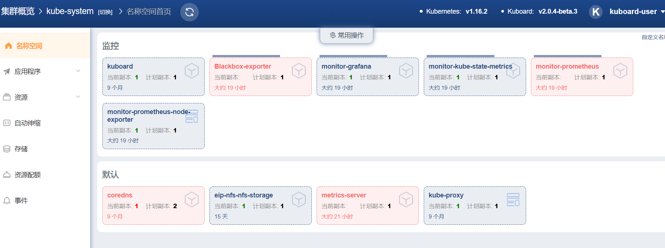This screenshot has width=665, height=248.
Task: Click the paper plane icon for 应用程序
Action: pos(7,71)
